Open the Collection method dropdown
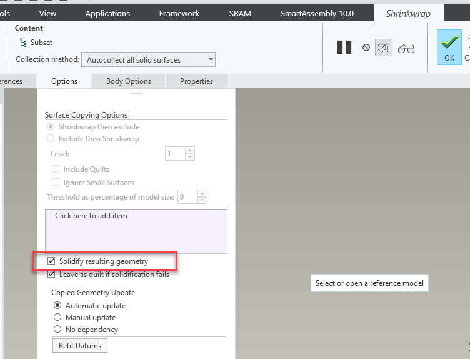The height and width of the screenshot is (359, 470). (148, 59)
